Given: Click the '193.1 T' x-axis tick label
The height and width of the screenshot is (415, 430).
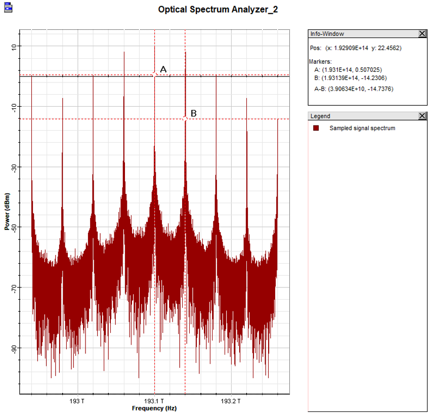Looking at the screenshot, I should coord(154,401).
